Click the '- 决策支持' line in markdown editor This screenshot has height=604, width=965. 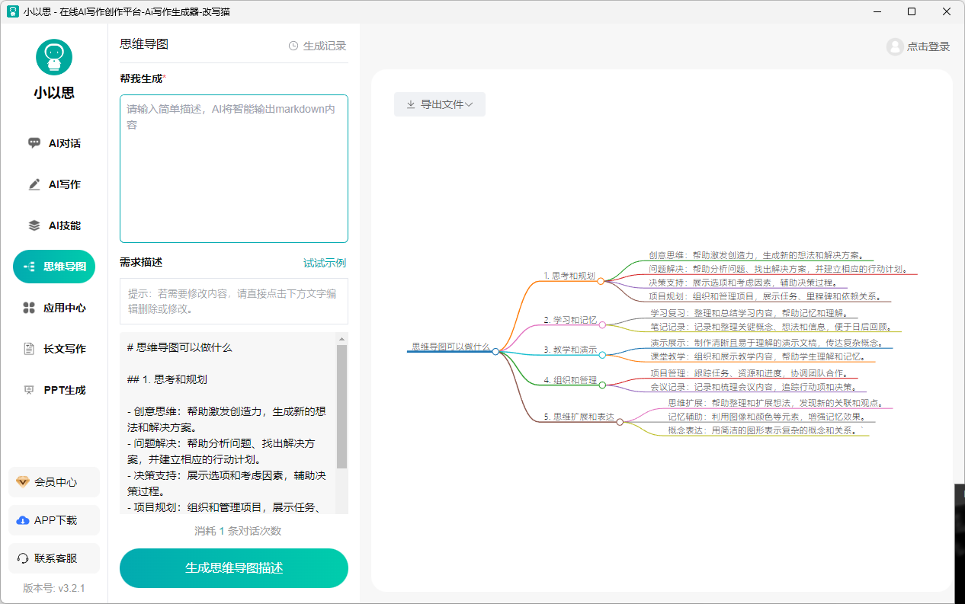click(226, 484)
